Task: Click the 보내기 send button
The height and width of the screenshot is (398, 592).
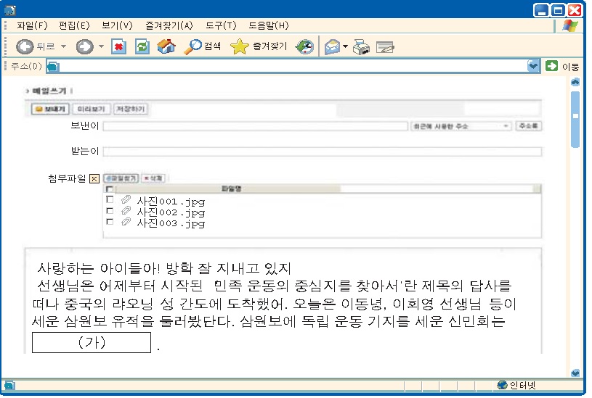Action: click(50, 109)
